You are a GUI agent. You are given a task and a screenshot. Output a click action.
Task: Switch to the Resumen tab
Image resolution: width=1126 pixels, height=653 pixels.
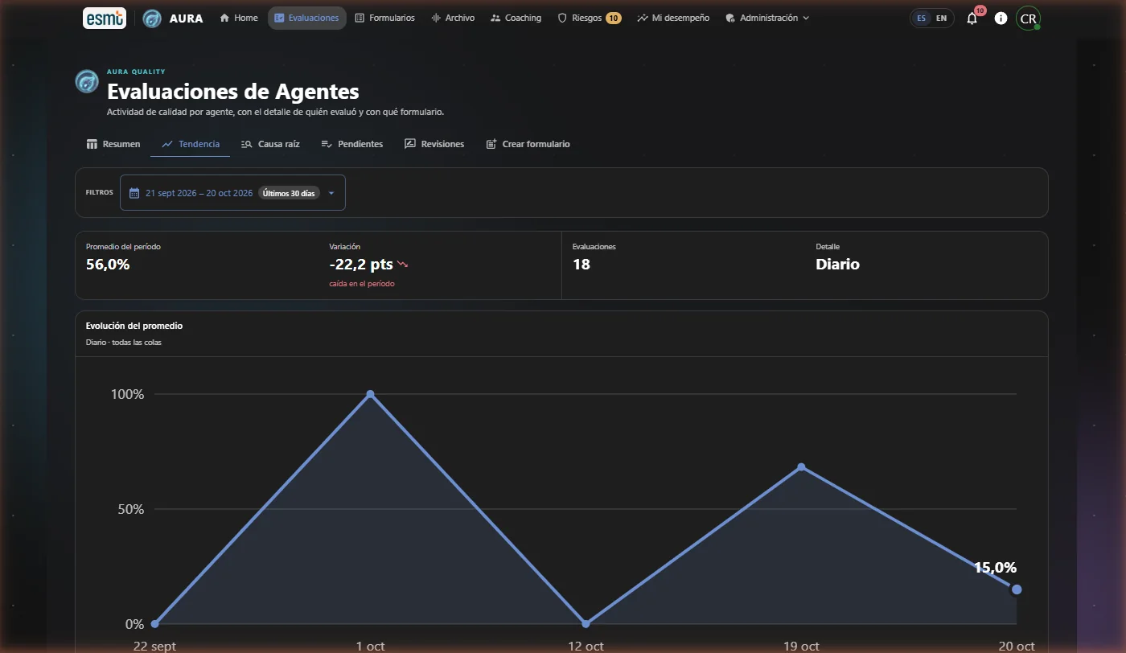pyautogui.click(x=113, y=144)
